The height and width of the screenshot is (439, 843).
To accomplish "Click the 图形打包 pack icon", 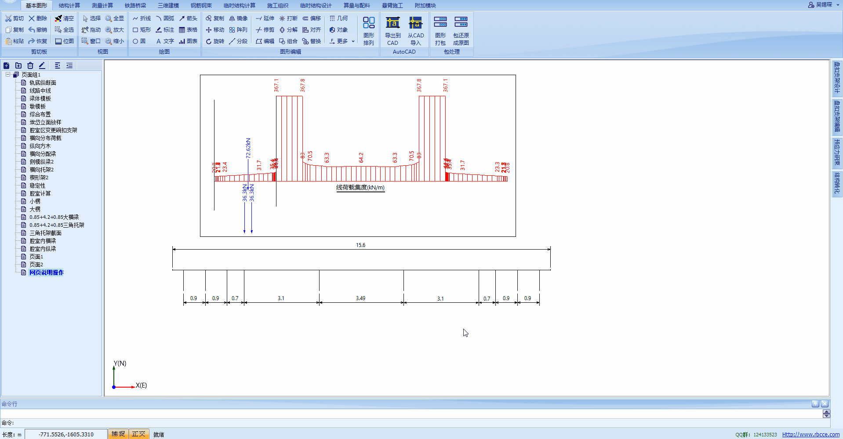I will coord(440,30).
